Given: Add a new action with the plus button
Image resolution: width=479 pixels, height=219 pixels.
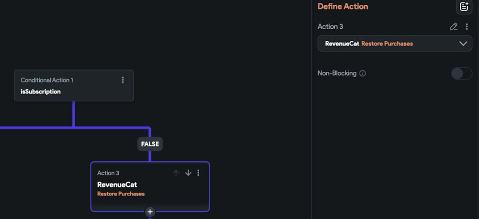Looking at the screenshot, I should pyautogui.click(x=150, y=212).
